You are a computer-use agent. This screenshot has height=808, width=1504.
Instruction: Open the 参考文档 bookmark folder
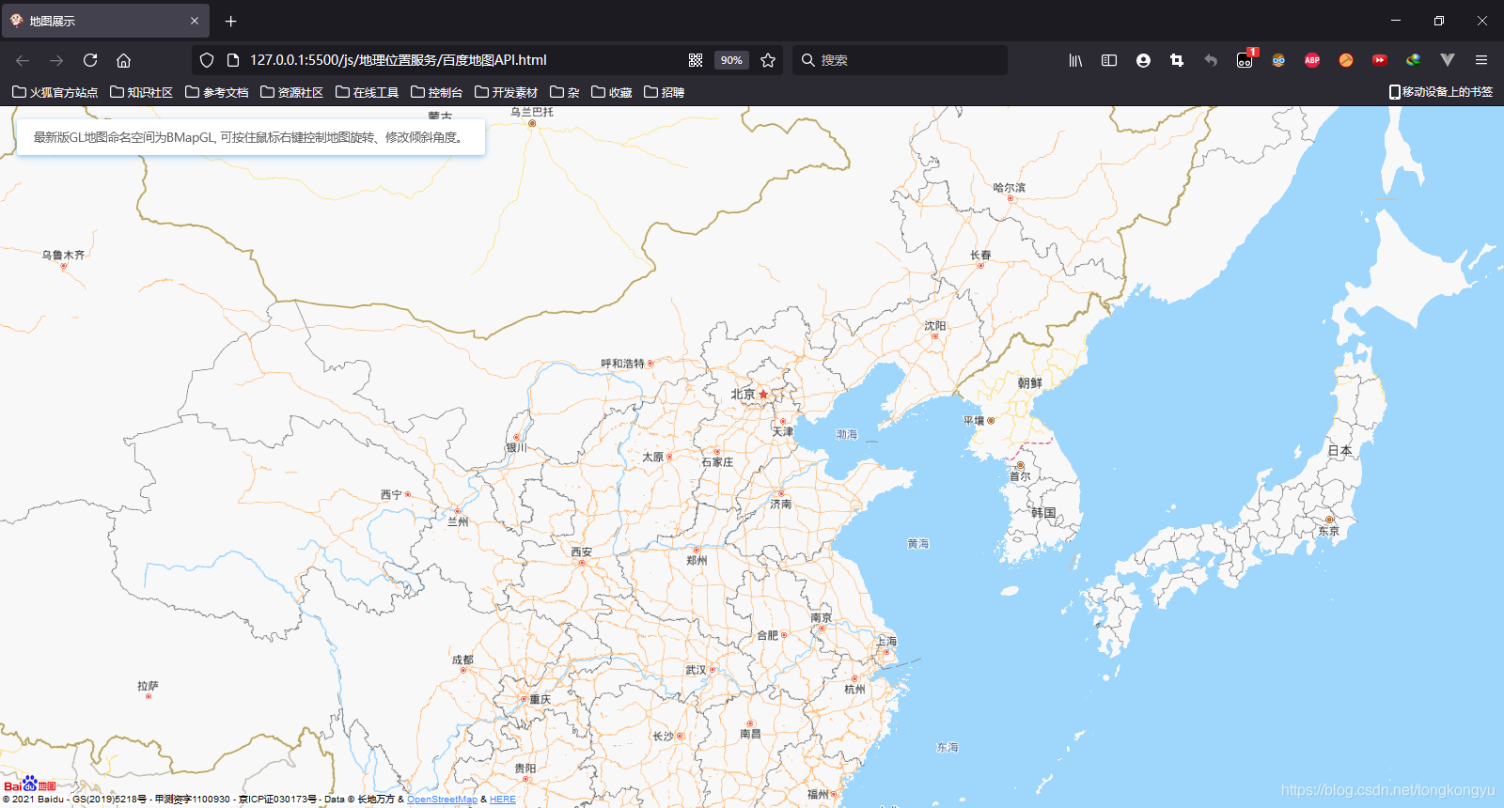[x=217, y=92]
